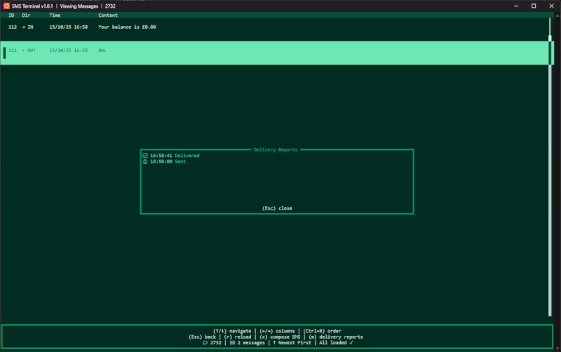Click the Content column header
This screenshot has height=352, width=561.
pyautogui.click(x=108, y=15)
